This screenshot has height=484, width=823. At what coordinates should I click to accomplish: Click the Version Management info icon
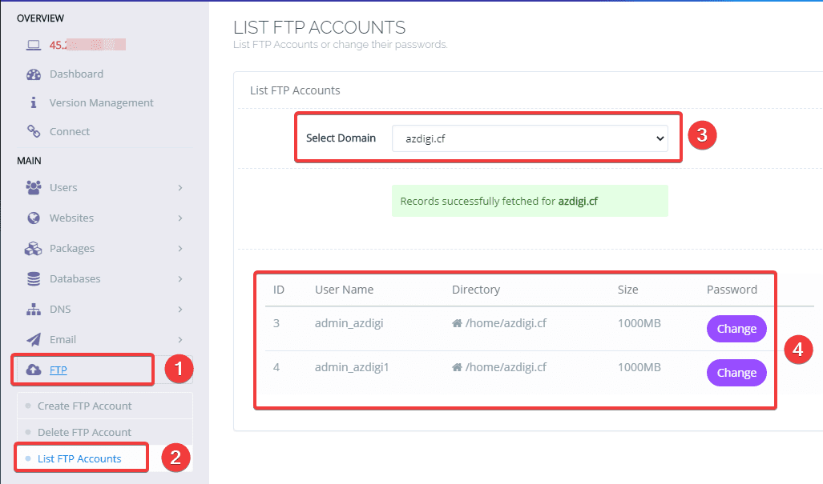34,103
